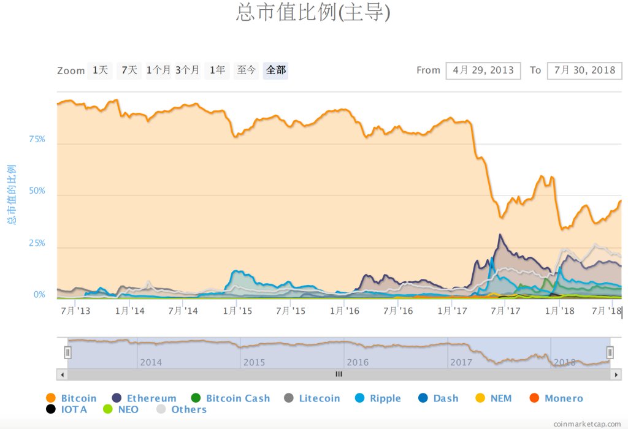The height and width of the screenshot is (429, 628).
Task: Click the Bitcoin Cash green legend dot
Action: pyautogui.click(x=196, y=398)
